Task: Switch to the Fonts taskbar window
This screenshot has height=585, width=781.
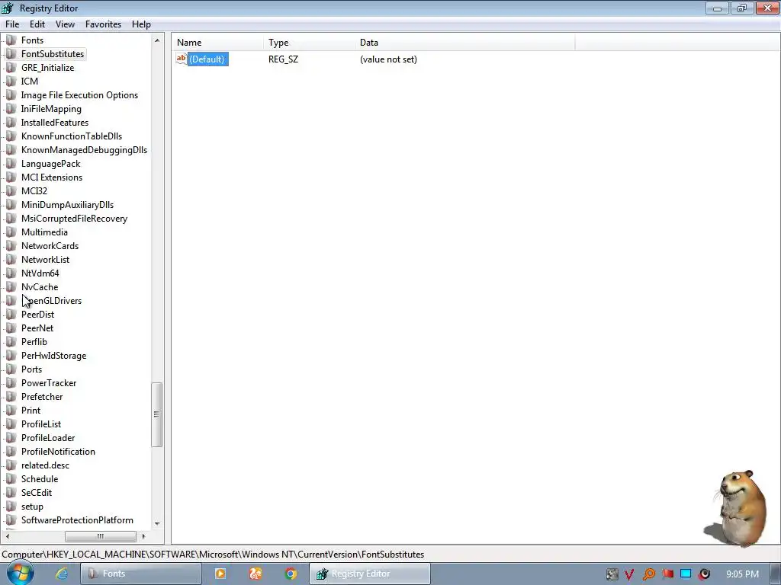Action: [141, 574]
